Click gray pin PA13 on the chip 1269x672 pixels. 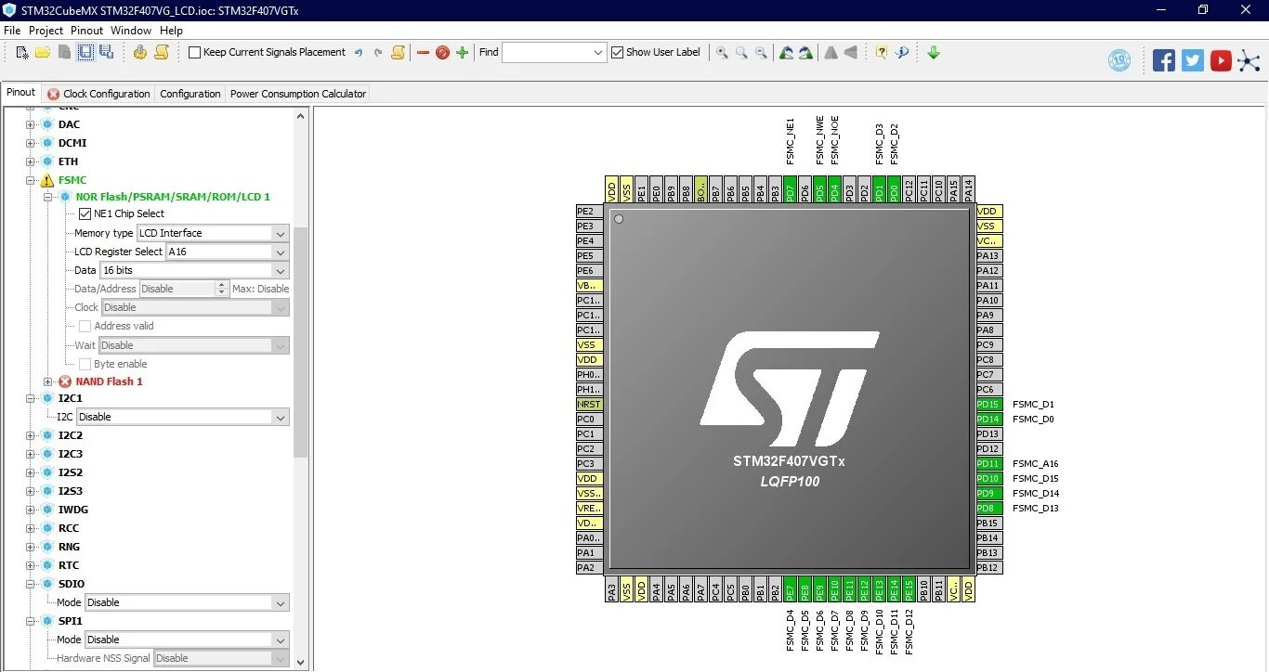click(989, 255)
